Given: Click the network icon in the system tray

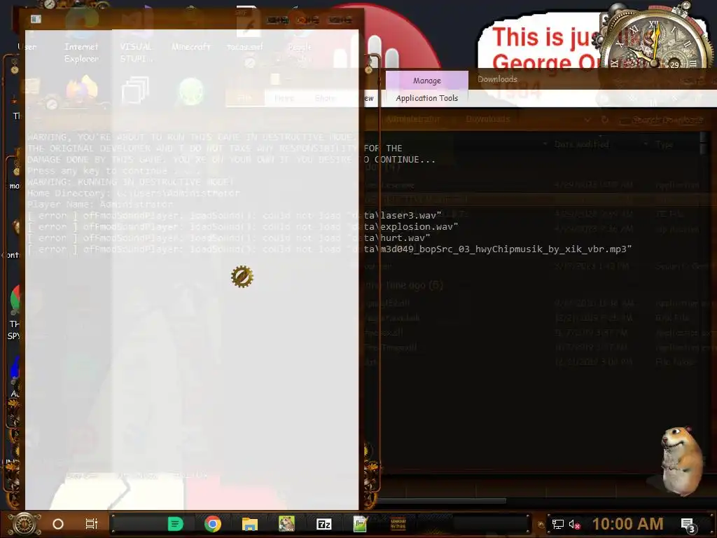Looking at the screenshot, I should click(558, 524).
